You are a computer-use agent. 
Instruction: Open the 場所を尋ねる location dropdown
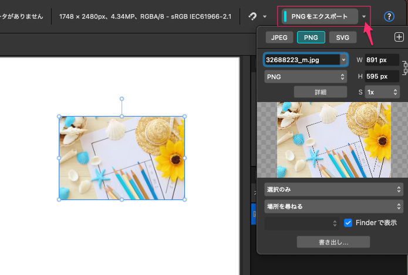point(334,206)
